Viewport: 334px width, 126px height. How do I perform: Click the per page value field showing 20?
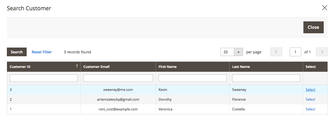tap(227, 52)
